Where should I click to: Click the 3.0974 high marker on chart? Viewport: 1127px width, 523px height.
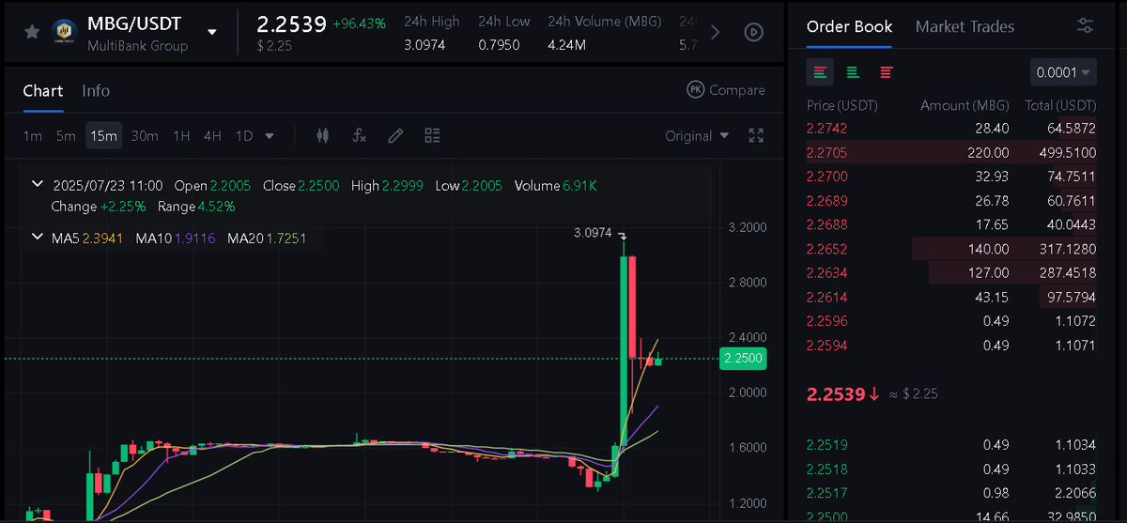(593, 233)
